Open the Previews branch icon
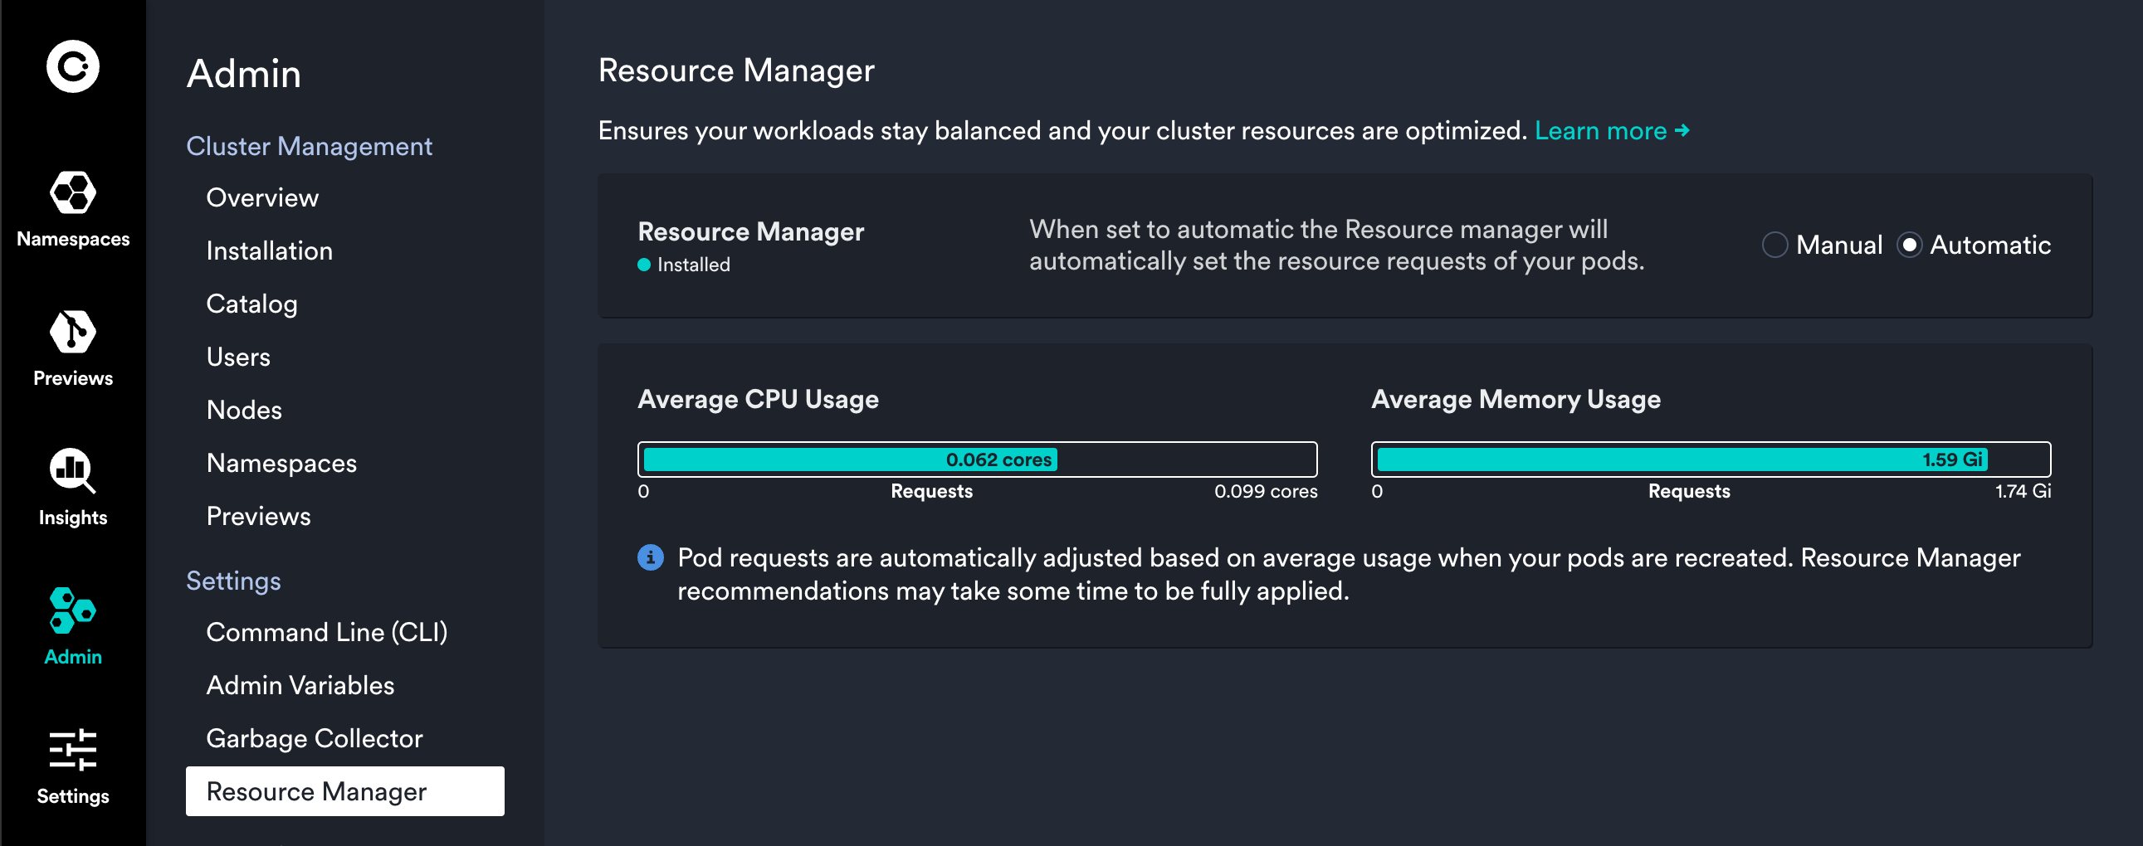The width and height of the screenshot is (2143, 846). click(72, 333)
